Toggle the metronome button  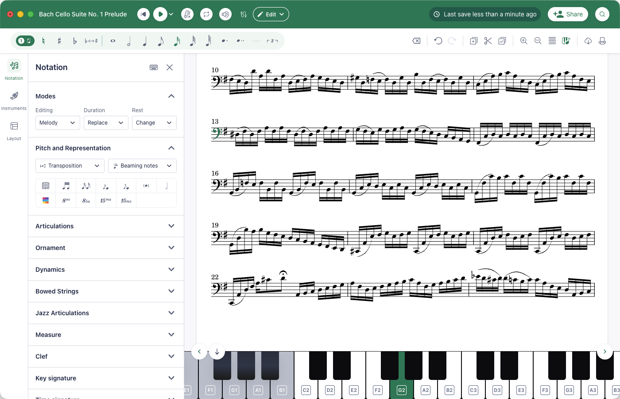coord(187,14)
